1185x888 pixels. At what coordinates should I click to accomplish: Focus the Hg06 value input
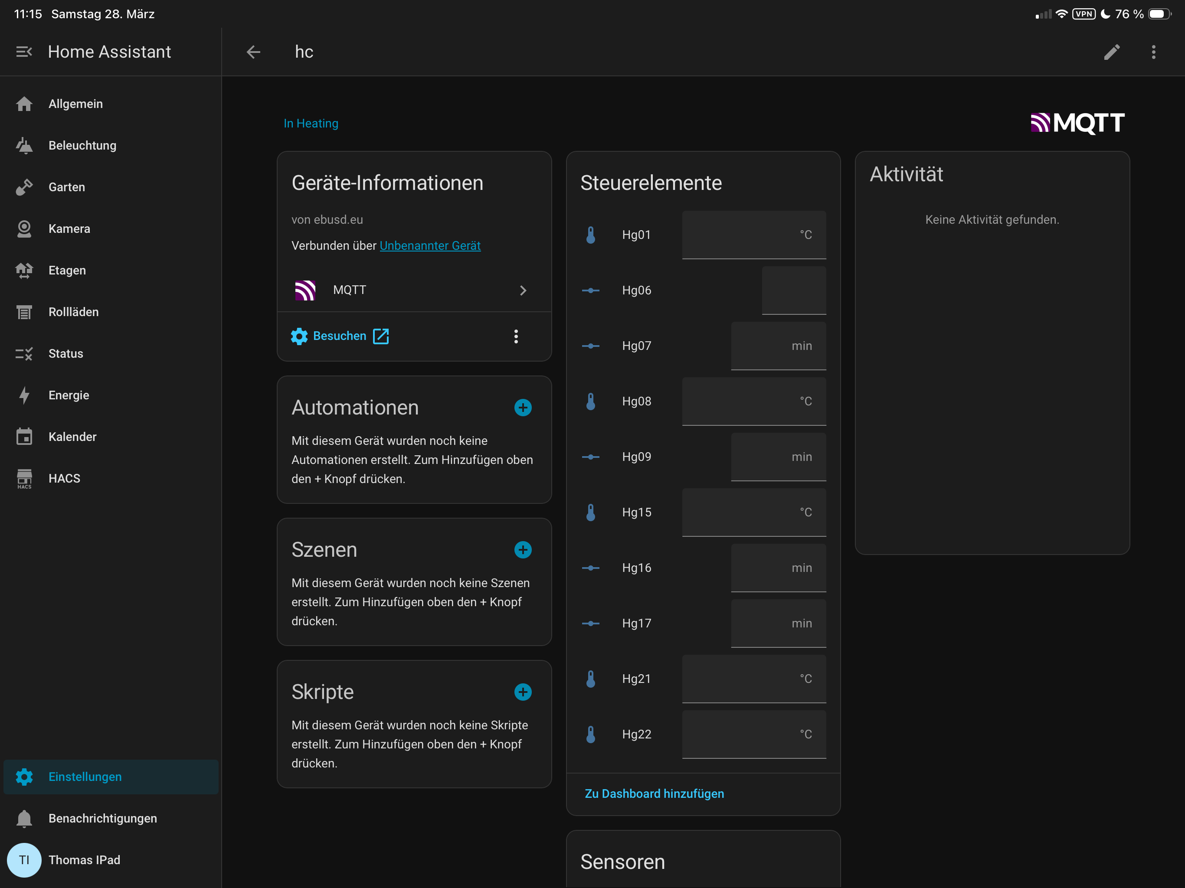coord(793,290)
